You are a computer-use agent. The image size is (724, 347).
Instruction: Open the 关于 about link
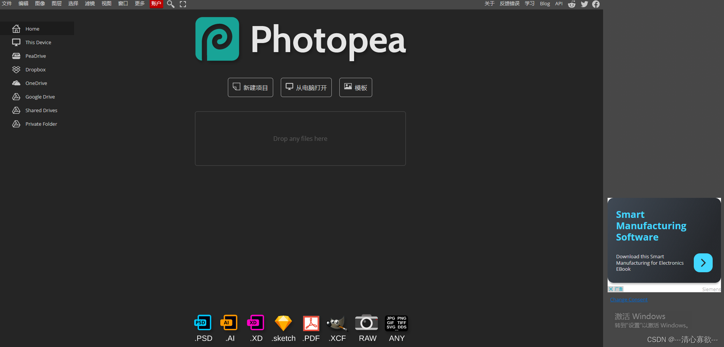tap(489, 4)
